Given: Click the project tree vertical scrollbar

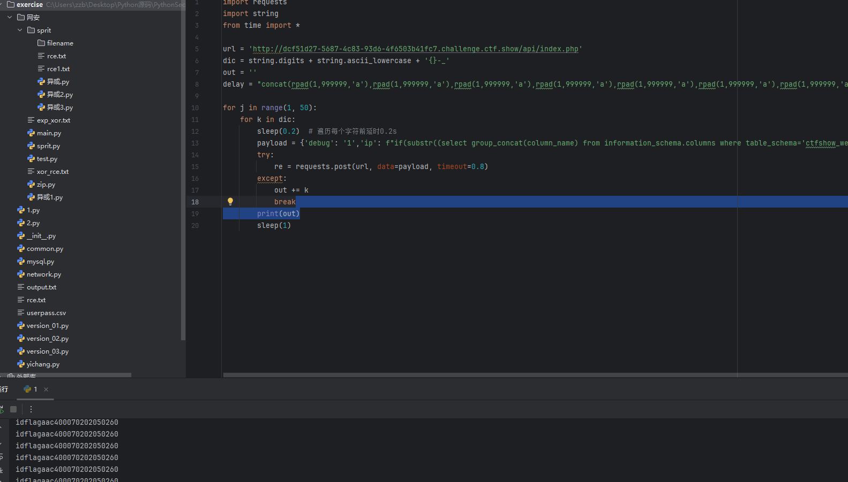Looking at the screenshot, I should (183, 171).
